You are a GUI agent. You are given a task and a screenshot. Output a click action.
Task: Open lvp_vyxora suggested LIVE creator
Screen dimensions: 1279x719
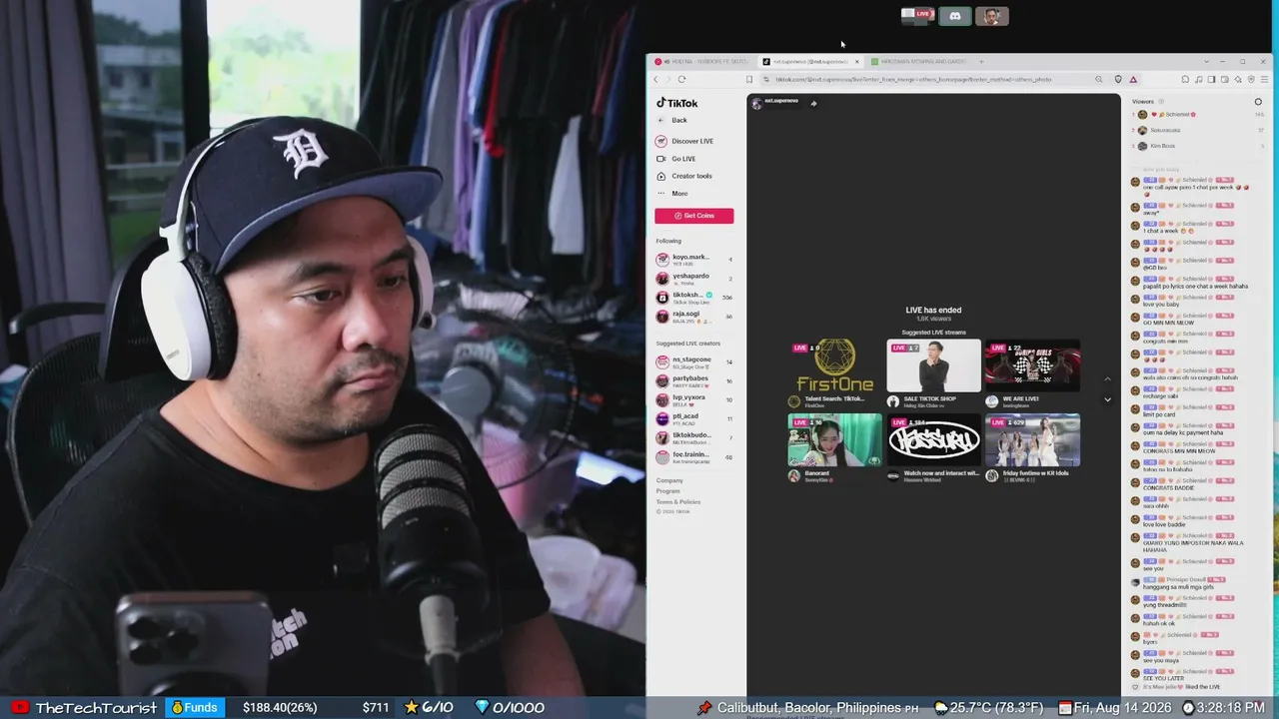point(694,399)
